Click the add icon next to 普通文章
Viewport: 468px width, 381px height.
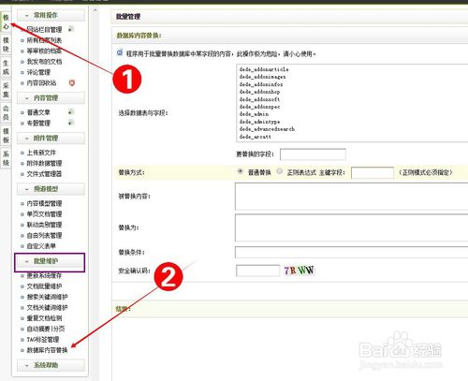click(x=71, y=112)
